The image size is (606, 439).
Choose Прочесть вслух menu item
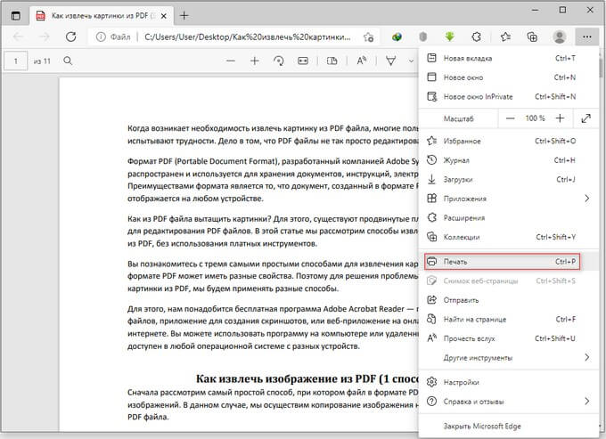pos(509,338)
